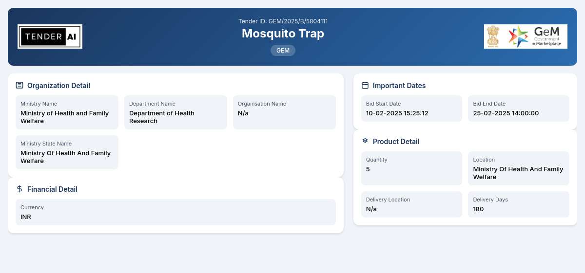
Task: Select the Delivery Days 180 card
Action: pyautogui.click(x=519, y=204)
